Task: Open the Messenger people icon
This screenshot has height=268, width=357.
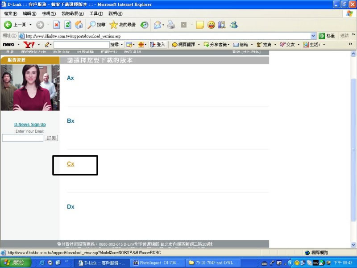Action: click(x=234, y=25)
